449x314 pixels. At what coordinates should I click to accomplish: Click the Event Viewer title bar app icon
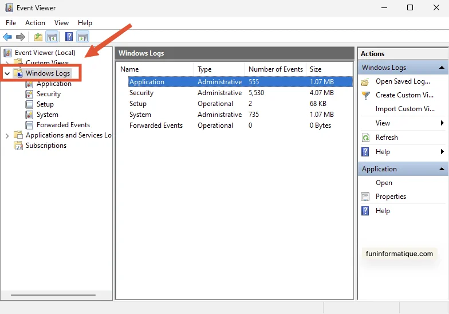click(9, 8)
